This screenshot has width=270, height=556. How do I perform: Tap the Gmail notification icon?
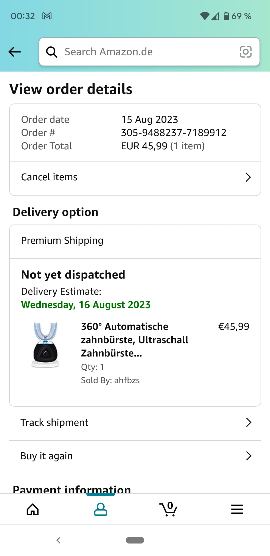pyautogui.click(x=47, y=16)
